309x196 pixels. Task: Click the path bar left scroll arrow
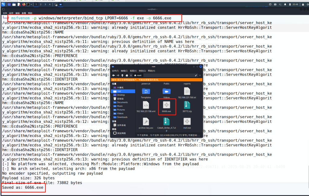click(x=131, y=76)
